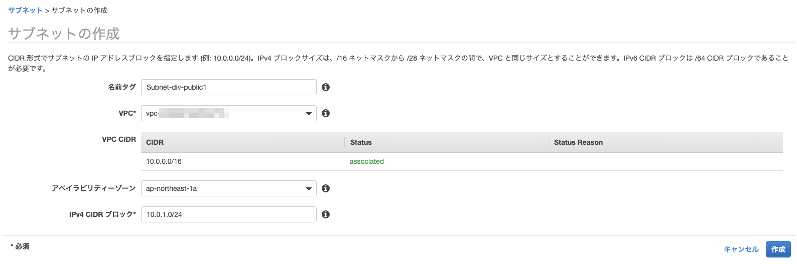Click the IPv4 CIDR ブロック* label

pyautogui.click(x=102, y=214)
